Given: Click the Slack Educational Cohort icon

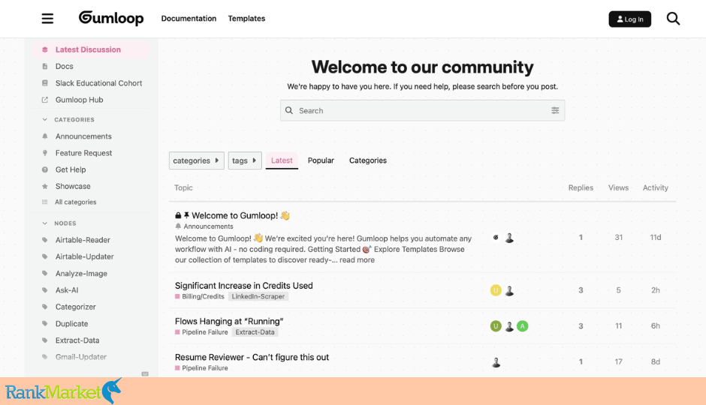Looking at the screenshot, I should click(44, 83).
